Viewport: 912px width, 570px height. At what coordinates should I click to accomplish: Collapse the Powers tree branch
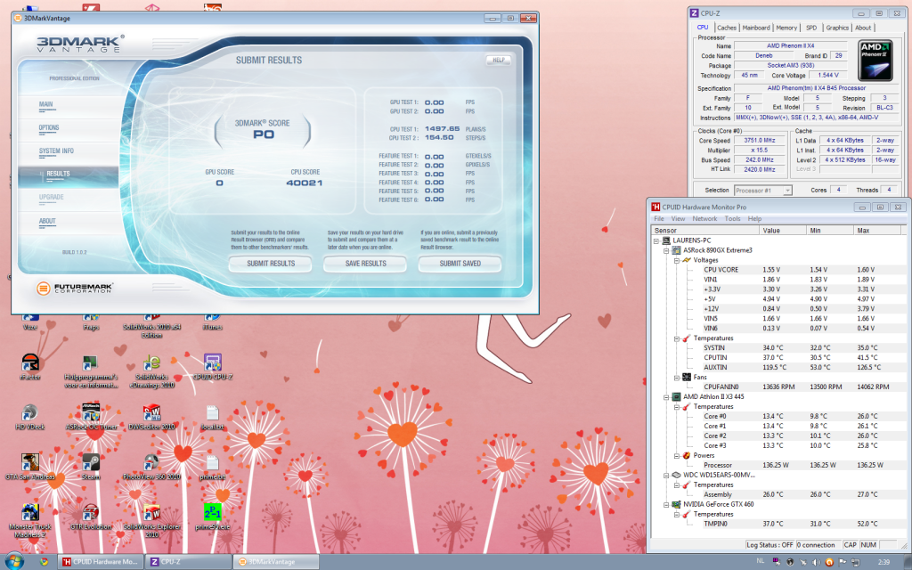pos(677,455)
